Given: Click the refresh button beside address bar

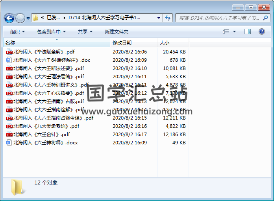Looking at the screenshot, I should tap(168, 18).
